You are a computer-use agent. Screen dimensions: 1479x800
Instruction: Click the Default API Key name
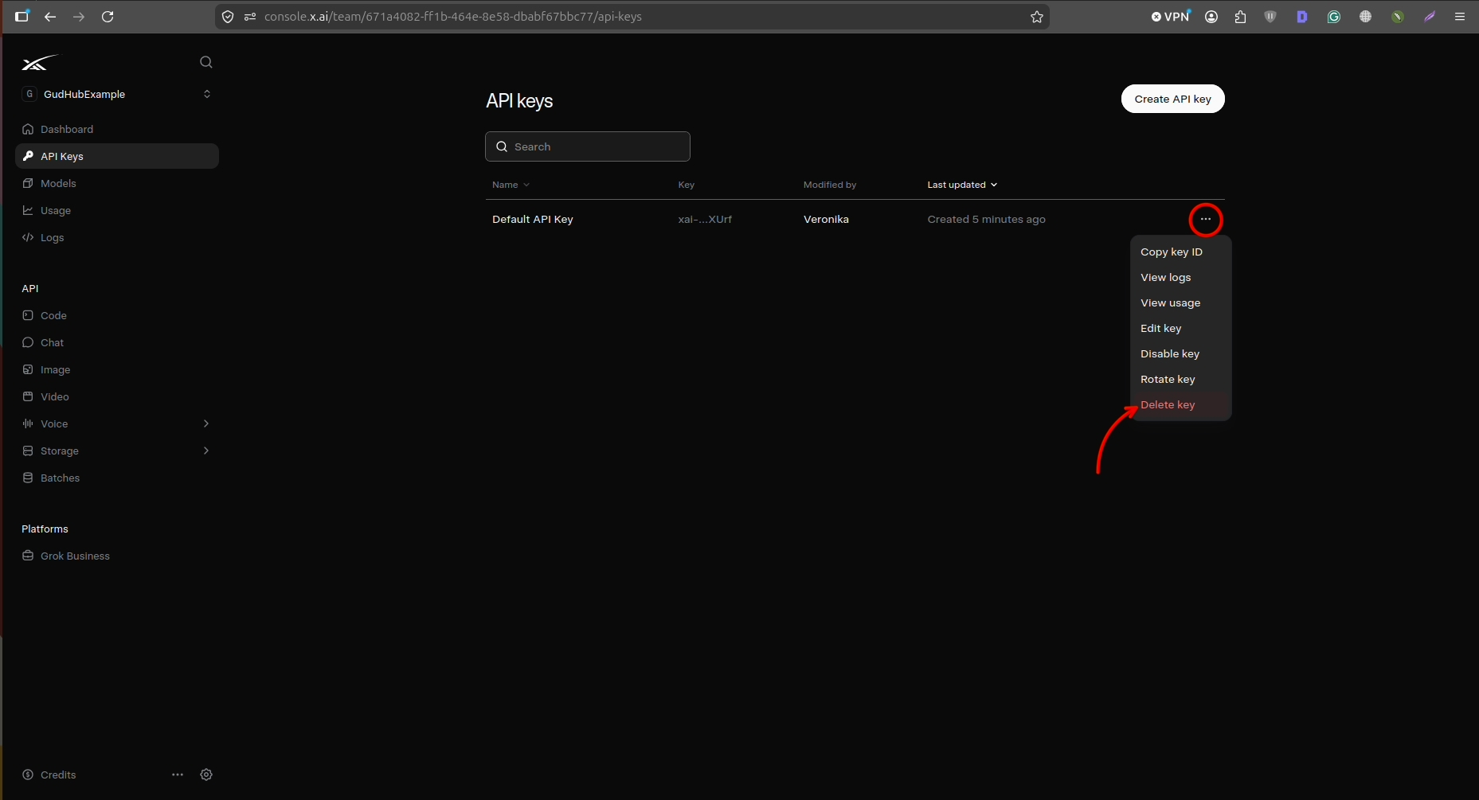tap(533, 219)
